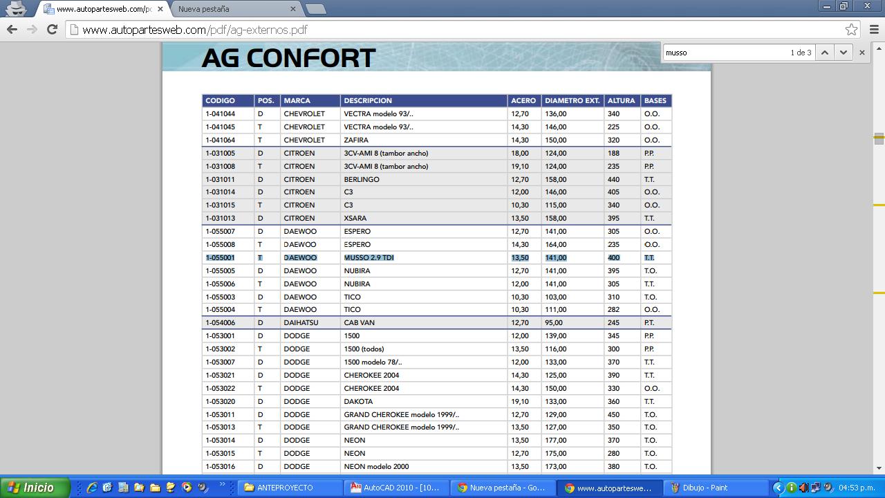Go to previous search match with up arrow
The height and width of the screenshot is (498, 885).
click(824, 53)
